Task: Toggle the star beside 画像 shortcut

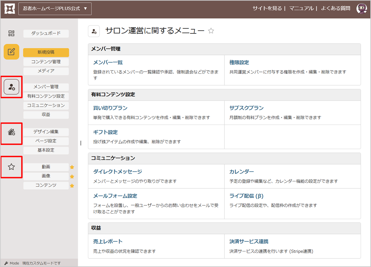Action: click(x=72, y=177)
